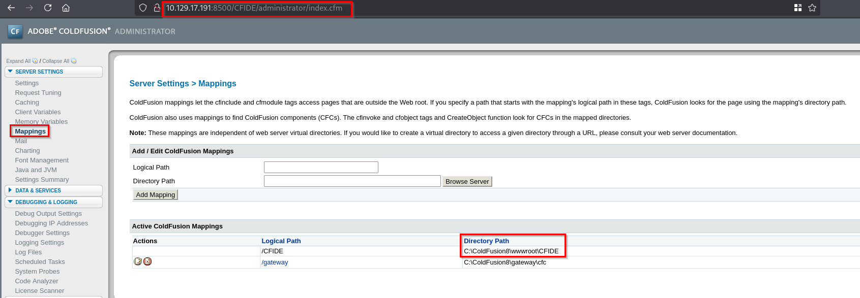Delete the /gateway mapping icon

tap(147, 261)
